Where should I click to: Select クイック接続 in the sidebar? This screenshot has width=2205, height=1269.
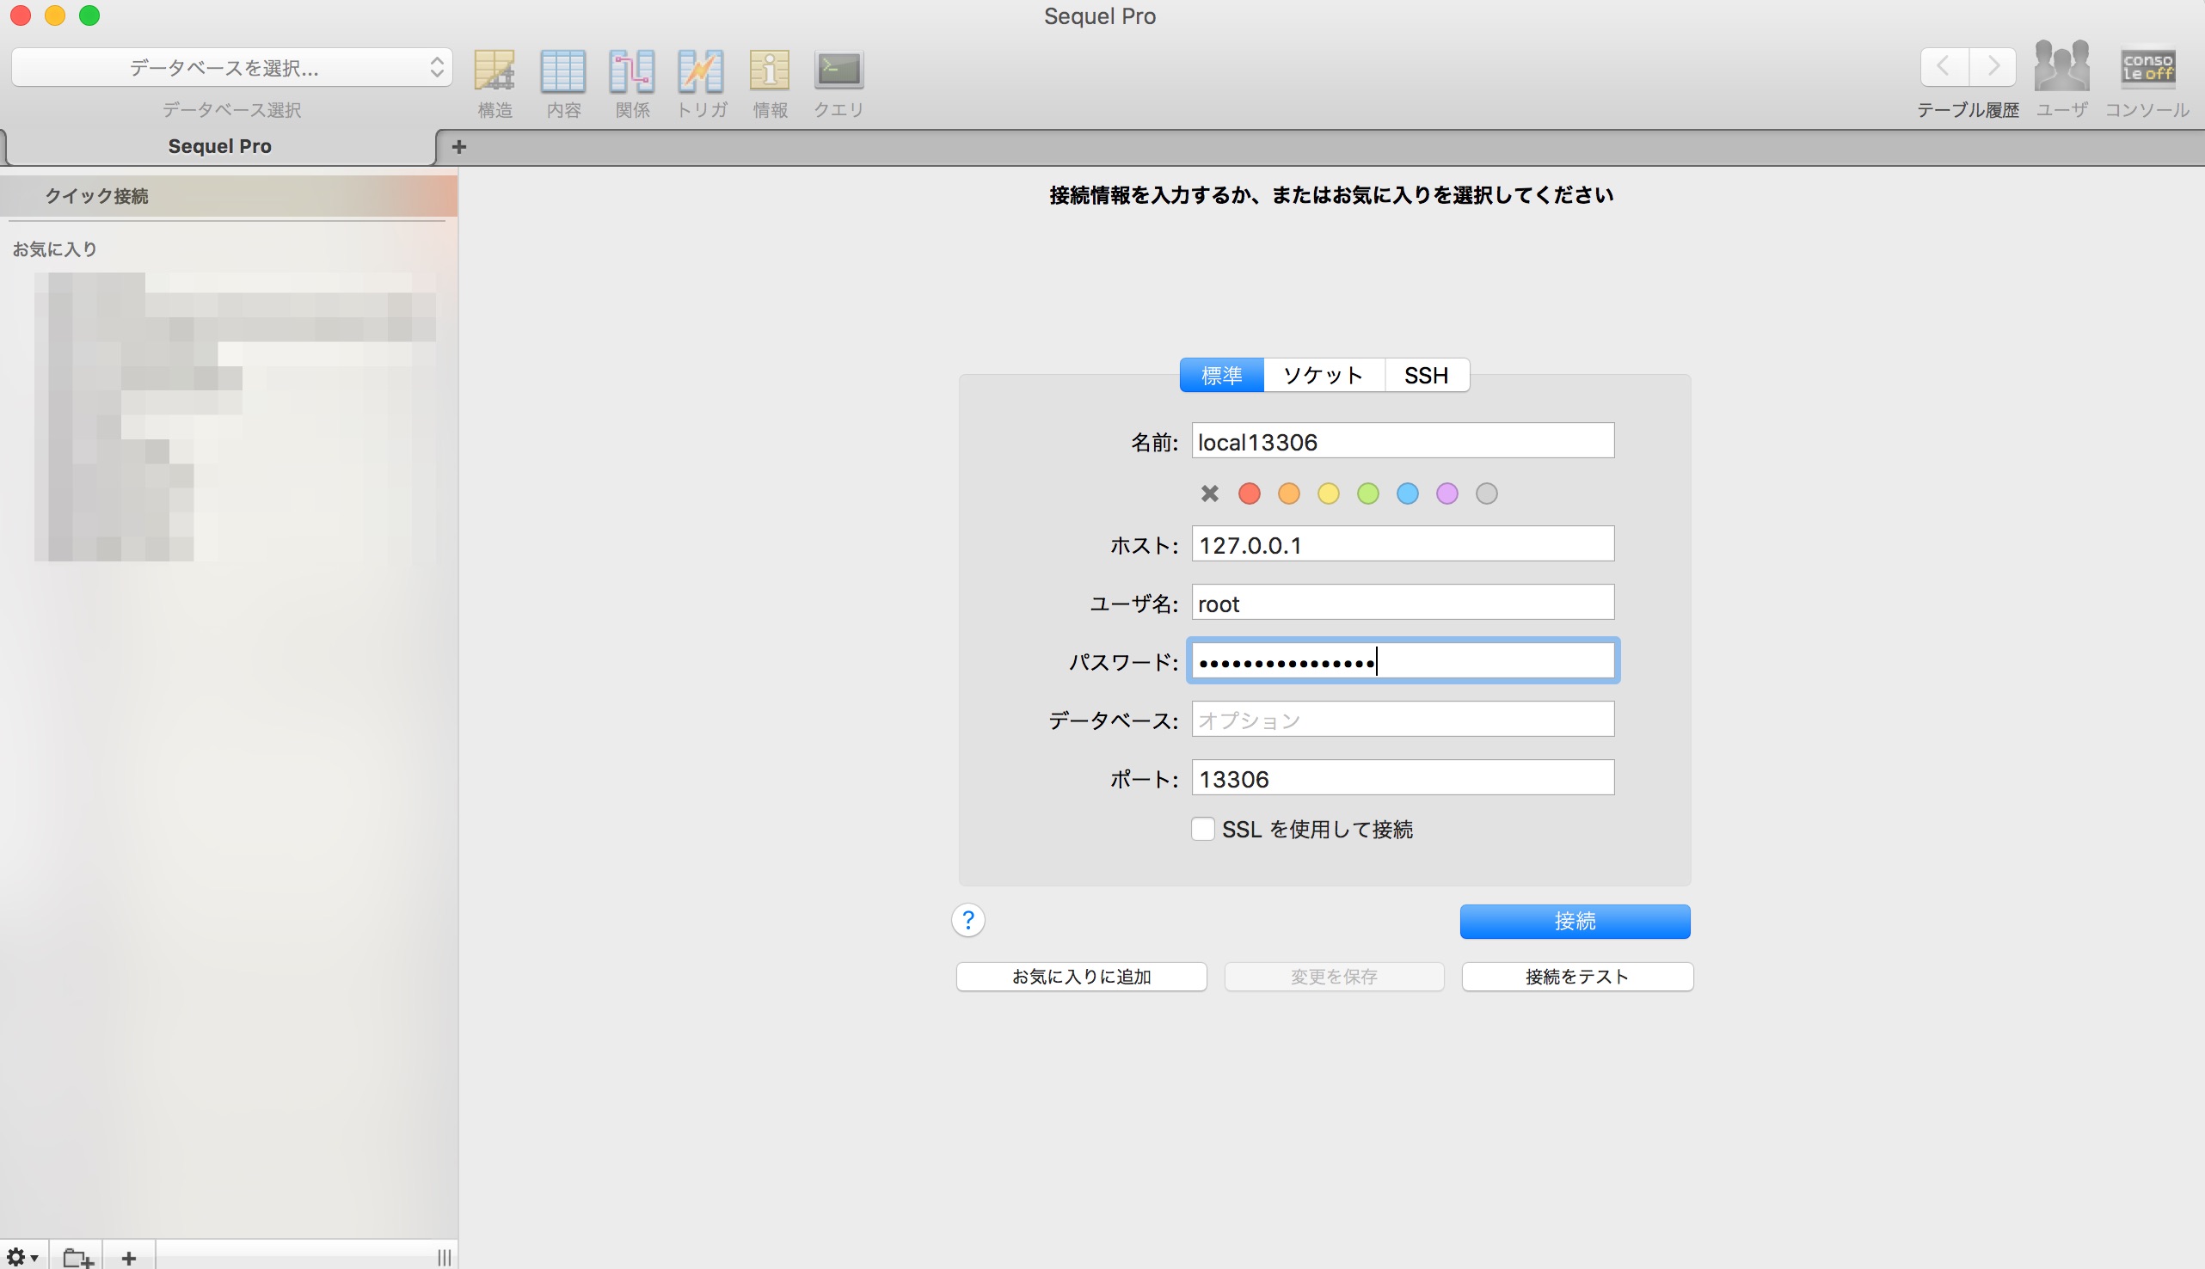pos(229,196)
